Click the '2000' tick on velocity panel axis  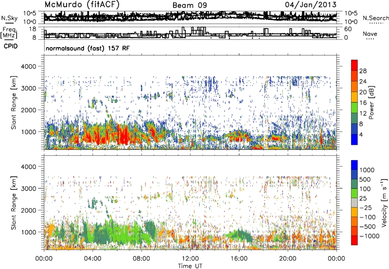[28, 210]
